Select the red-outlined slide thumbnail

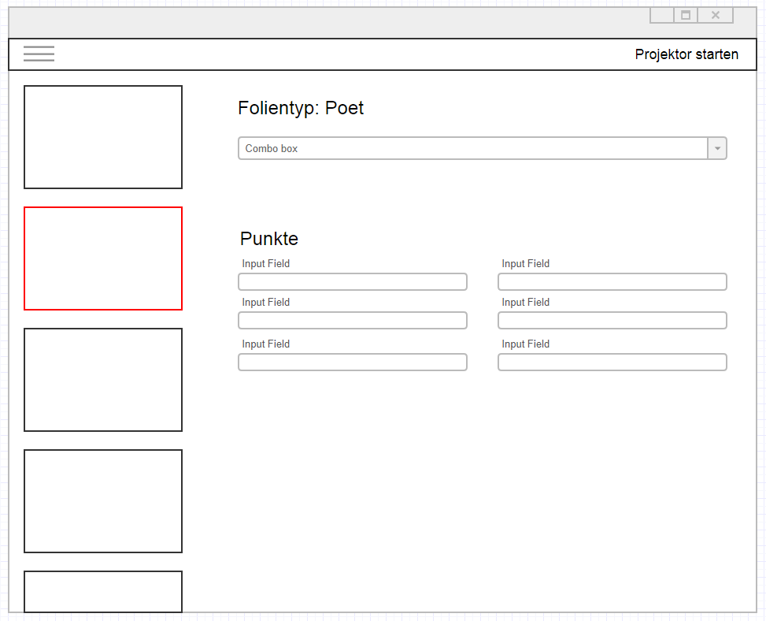pyautogui.click(x=103, y=258)
